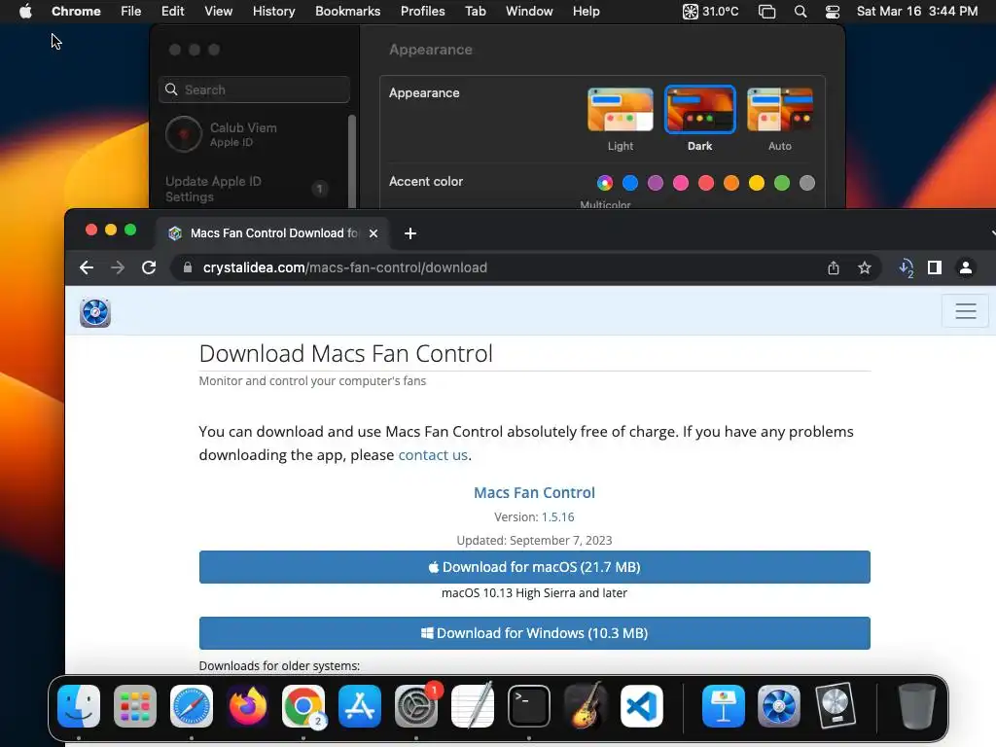Select the Macs Fan Control Download tab
996x747 pixels.
point(273,233)
